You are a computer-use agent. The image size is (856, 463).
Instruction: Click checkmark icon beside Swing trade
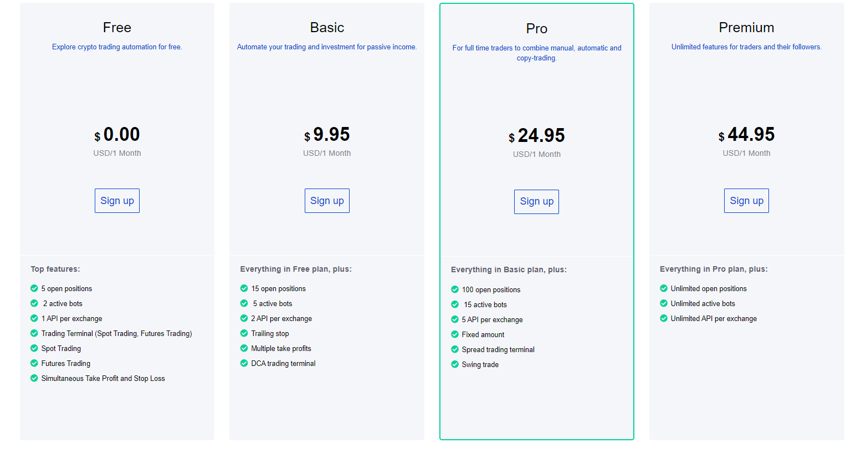455,364
